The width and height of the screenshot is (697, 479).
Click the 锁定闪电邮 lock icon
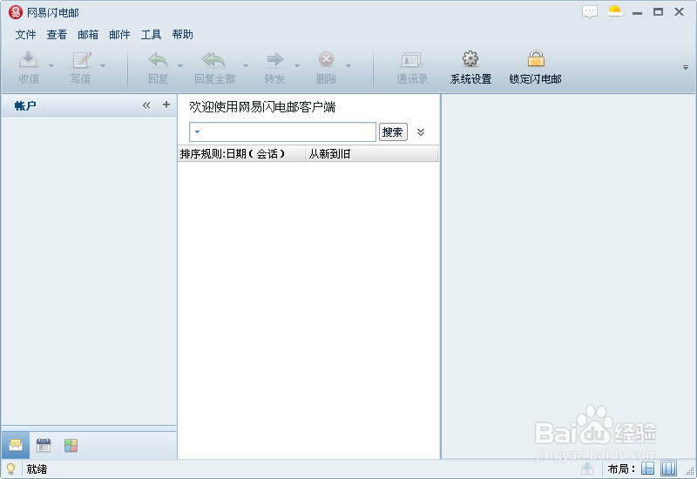[x=536, y=60]
